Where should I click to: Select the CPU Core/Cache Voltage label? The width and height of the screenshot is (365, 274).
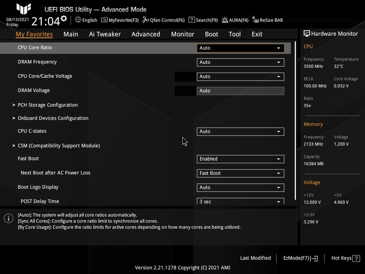[x=45, y=76]
